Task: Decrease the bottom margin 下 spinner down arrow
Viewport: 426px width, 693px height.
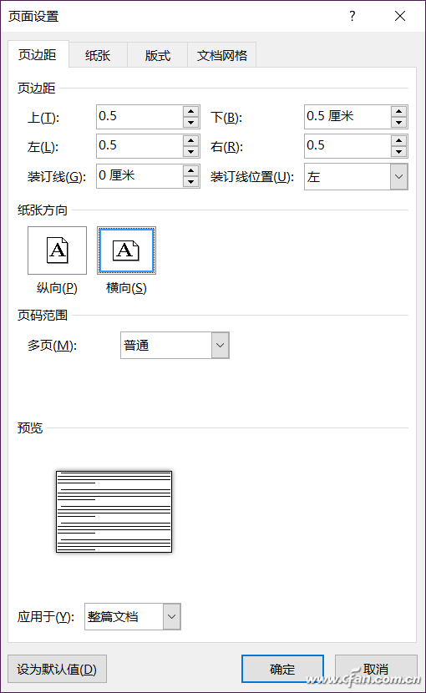Action: pyautogui.click(x=398, y=123)
